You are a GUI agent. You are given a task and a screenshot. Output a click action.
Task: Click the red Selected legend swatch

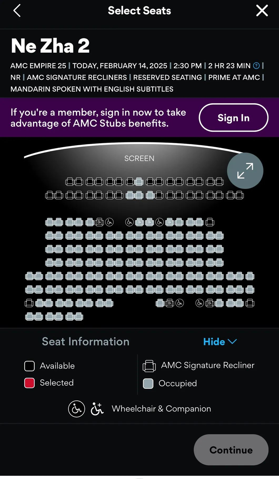[29, 383]
